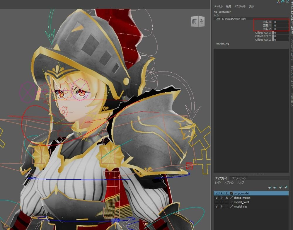The width and height of the screenshot is (293, 230).
Task: Toggle visibility V on chara_model layer
Action: click(x=217, y=198)
